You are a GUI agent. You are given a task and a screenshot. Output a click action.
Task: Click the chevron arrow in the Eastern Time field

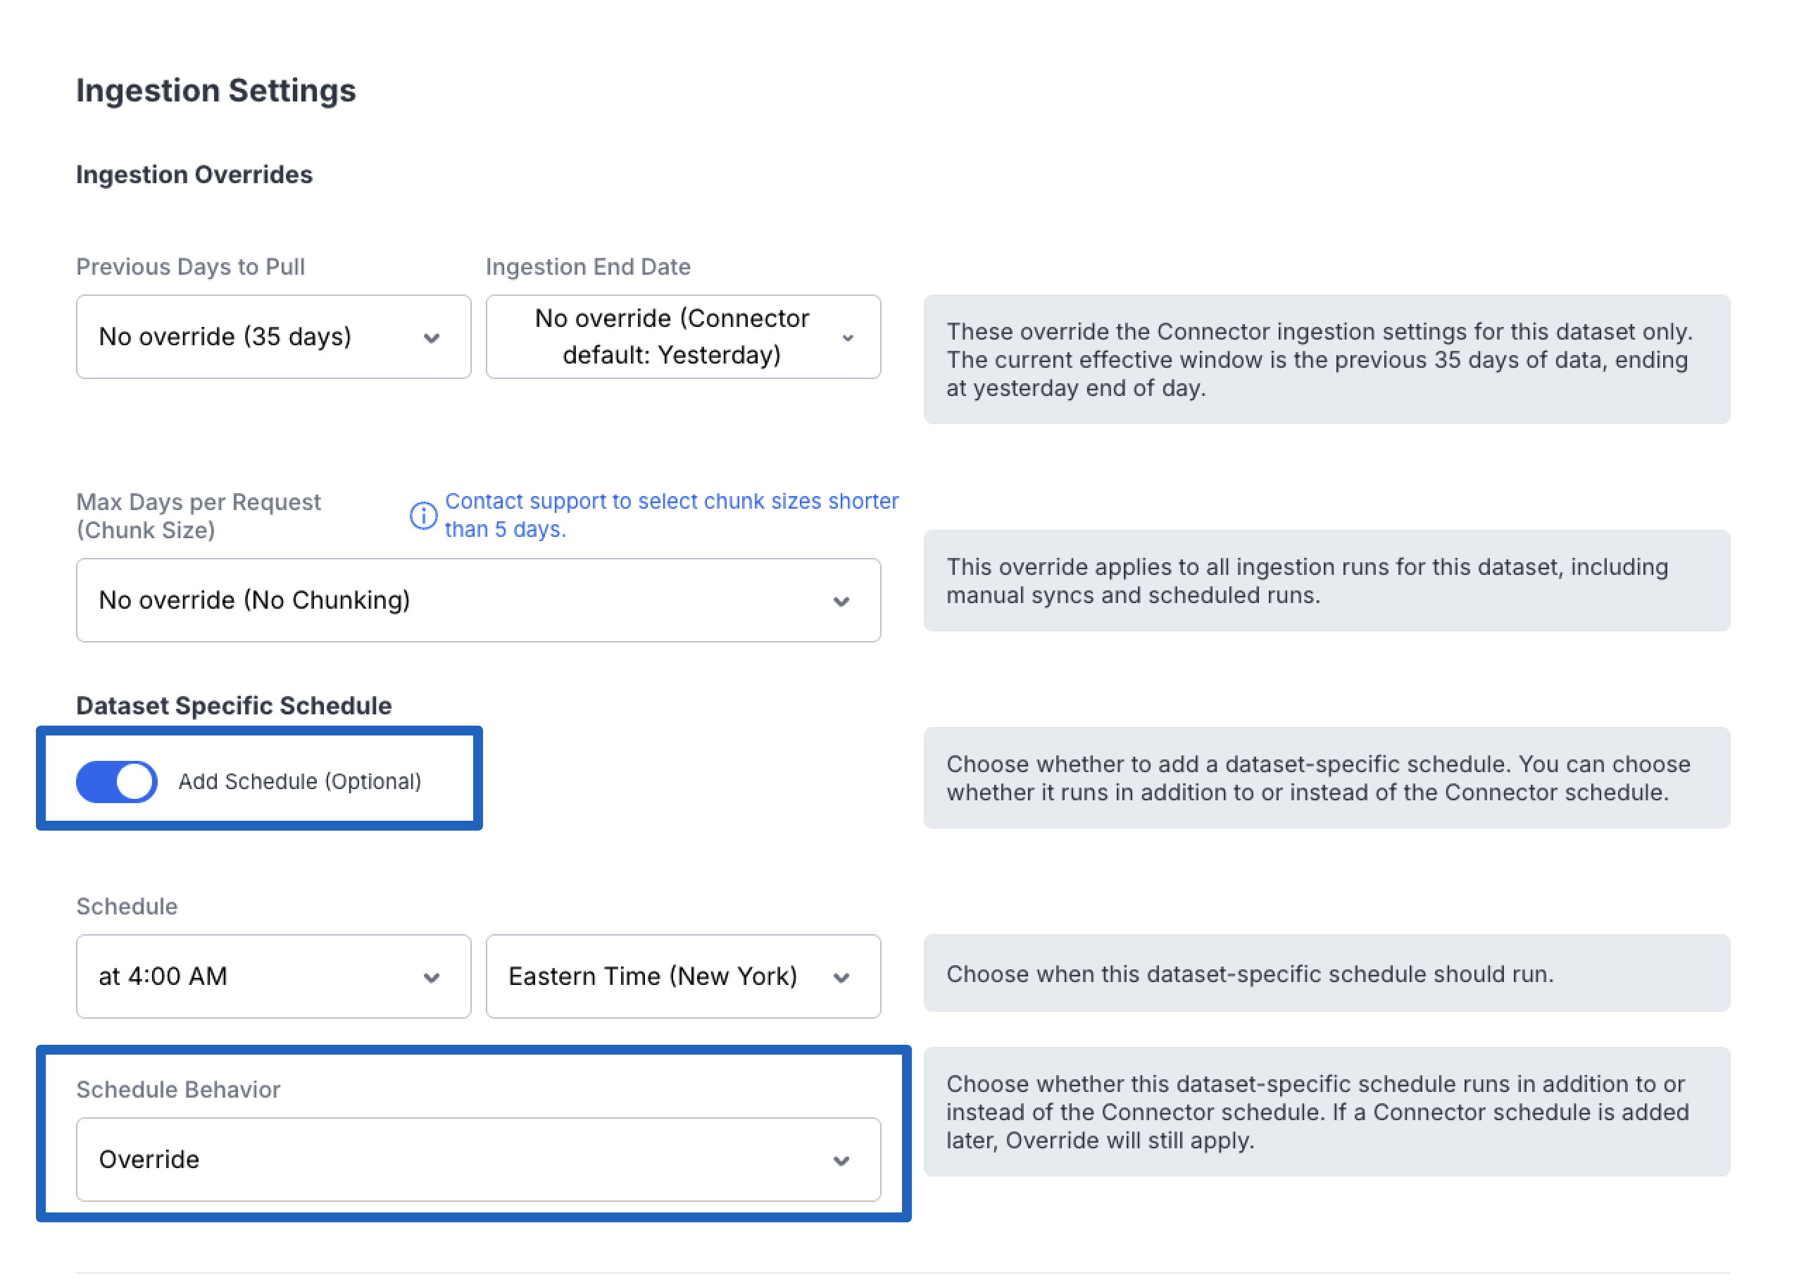pos(841,978)
